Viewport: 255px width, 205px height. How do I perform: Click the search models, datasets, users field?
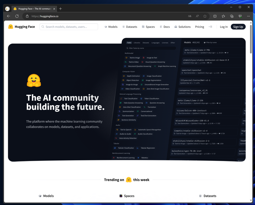point(69,27)
